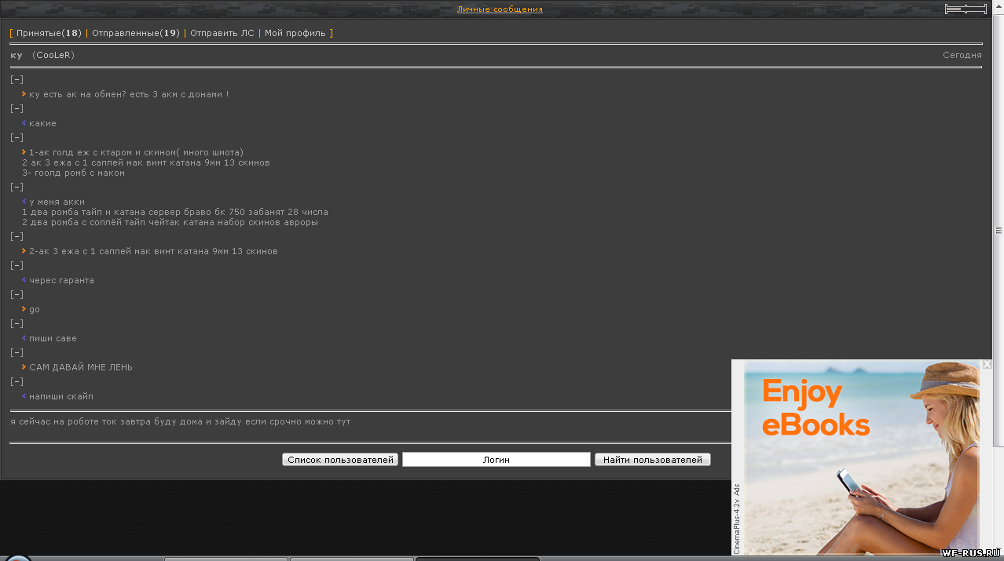Focus the Логин search input field
1004x561 pixels.
pos(496,460)
